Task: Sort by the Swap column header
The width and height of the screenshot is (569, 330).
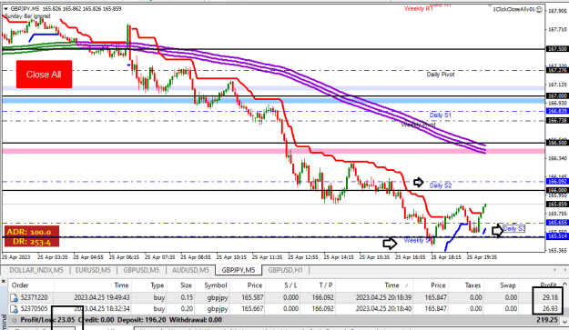Action: (x=508, y=285)
